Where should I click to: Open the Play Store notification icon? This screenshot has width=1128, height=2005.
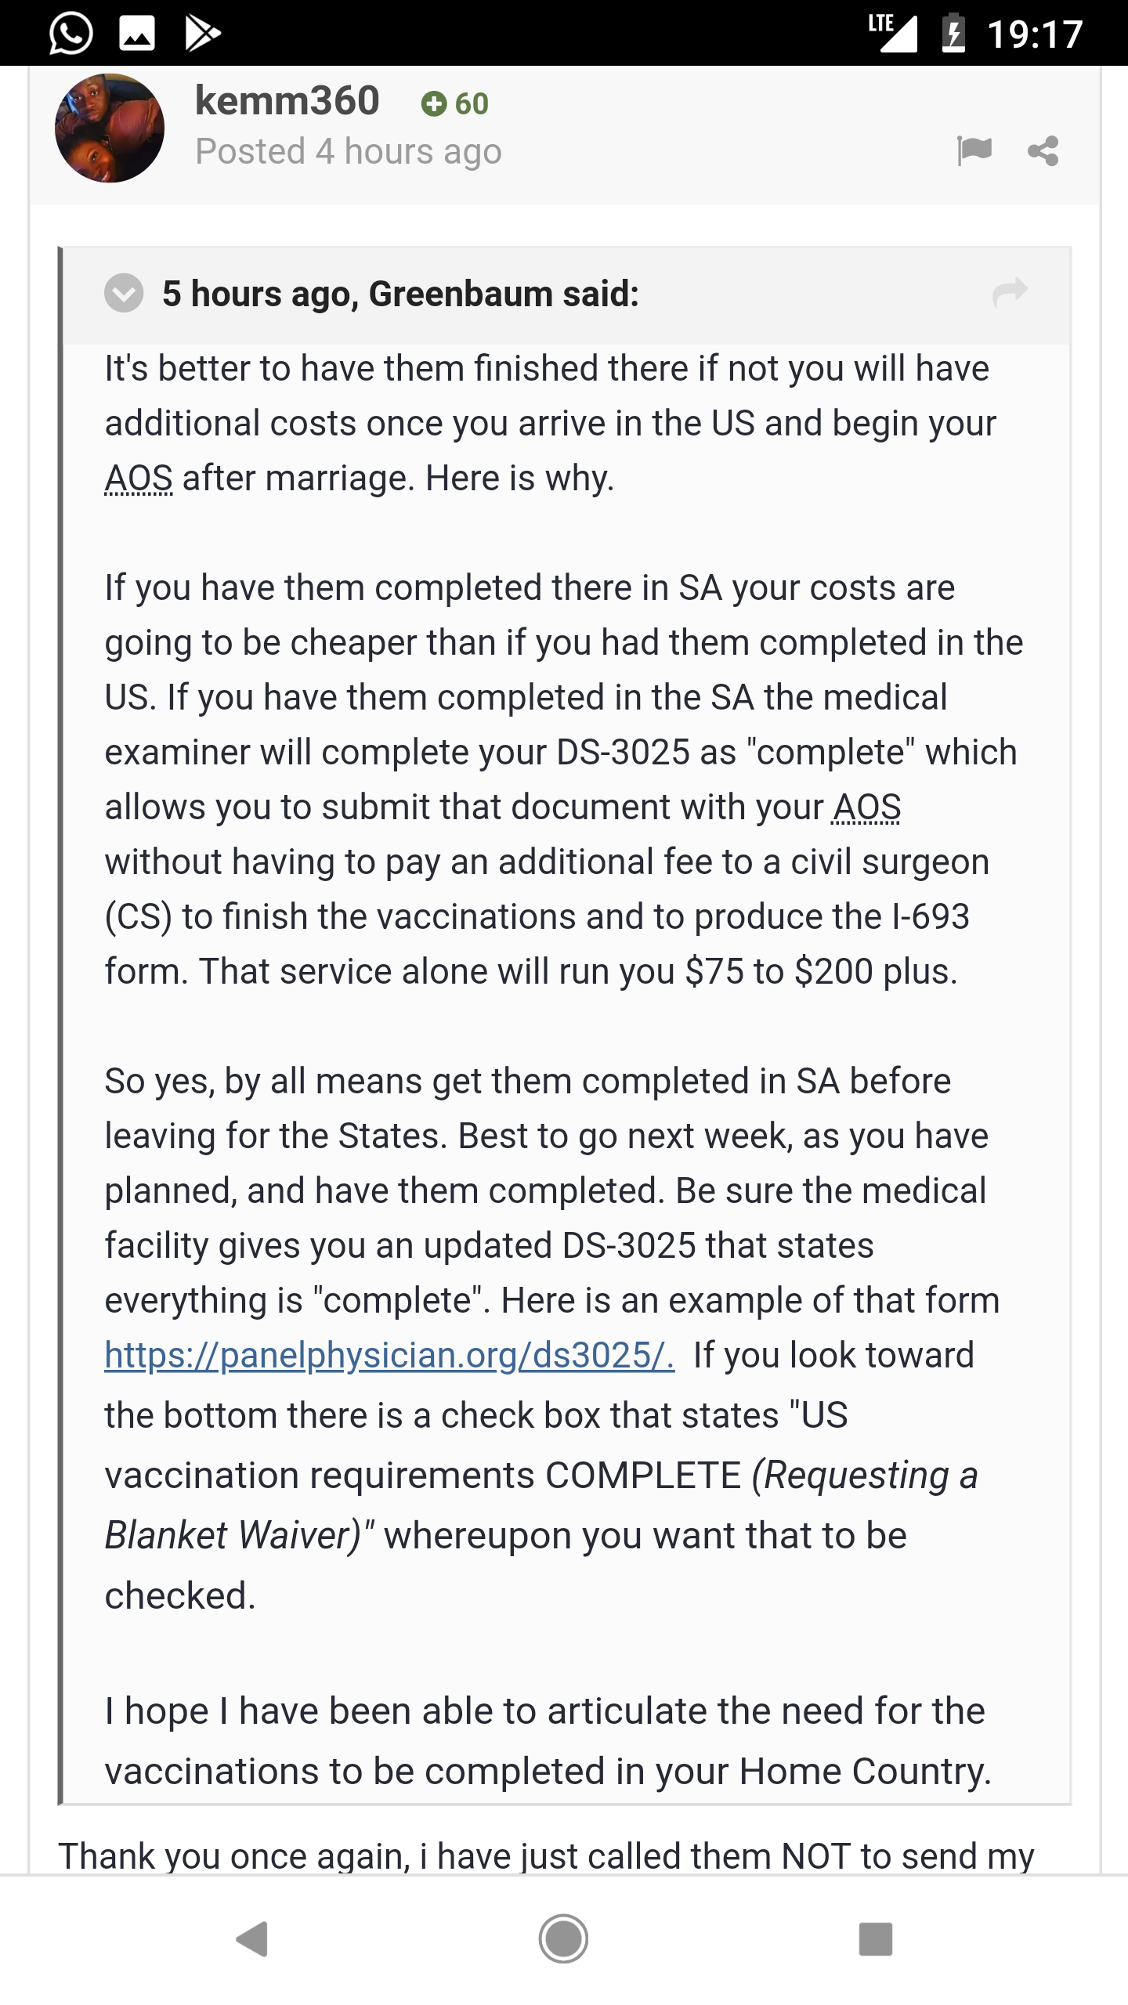point(203,34)
